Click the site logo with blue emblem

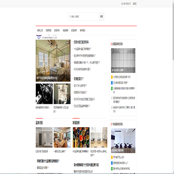[x=47, y=37]
